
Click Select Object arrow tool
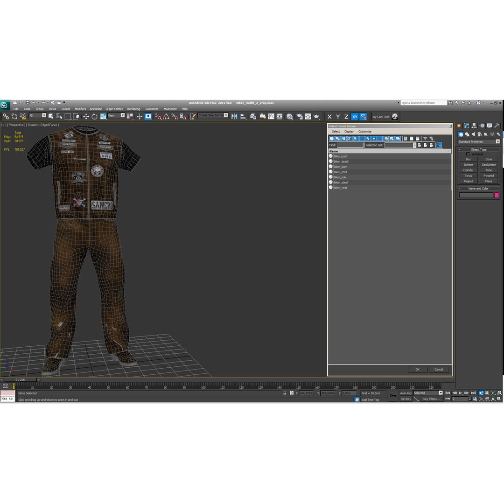(51, 116)
